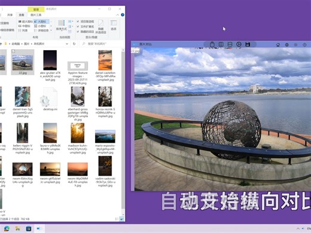Image resolution: width=311 pixels, height=233 pixels.
Task: Select the vadim-sadovski unsplash image file
Action: coord(105,171)
